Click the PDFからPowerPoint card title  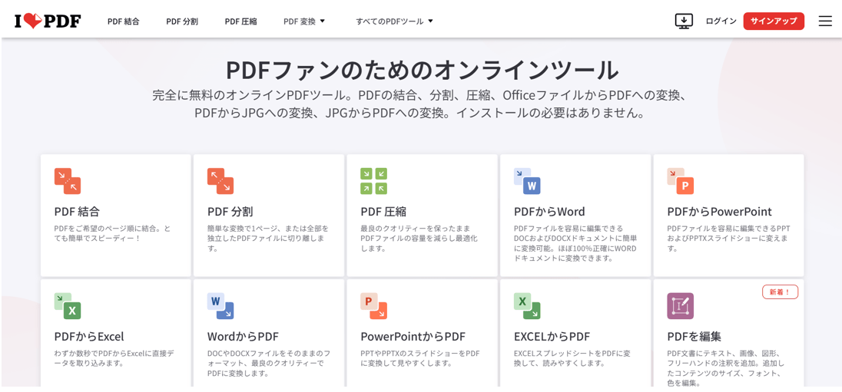[x=720, y=212]
